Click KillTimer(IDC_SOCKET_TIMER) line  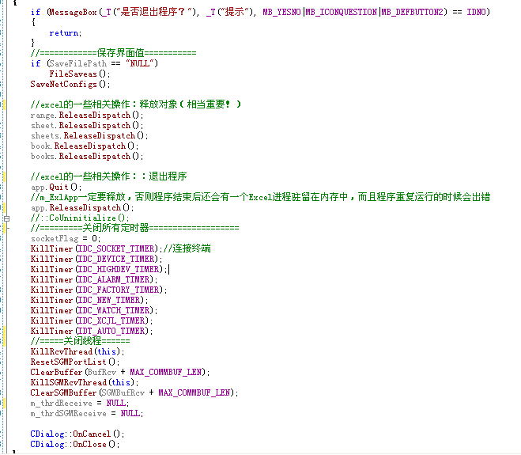pyautogui.click(x=96, y=248)
